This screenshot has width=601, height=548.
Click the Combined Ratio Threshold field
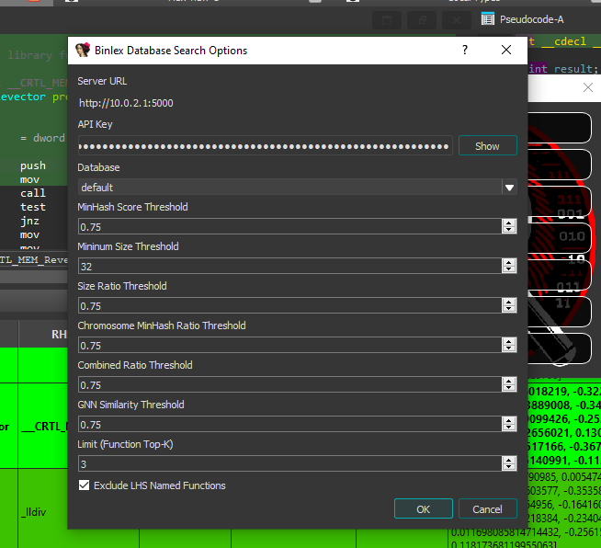(x=289, y=385)
